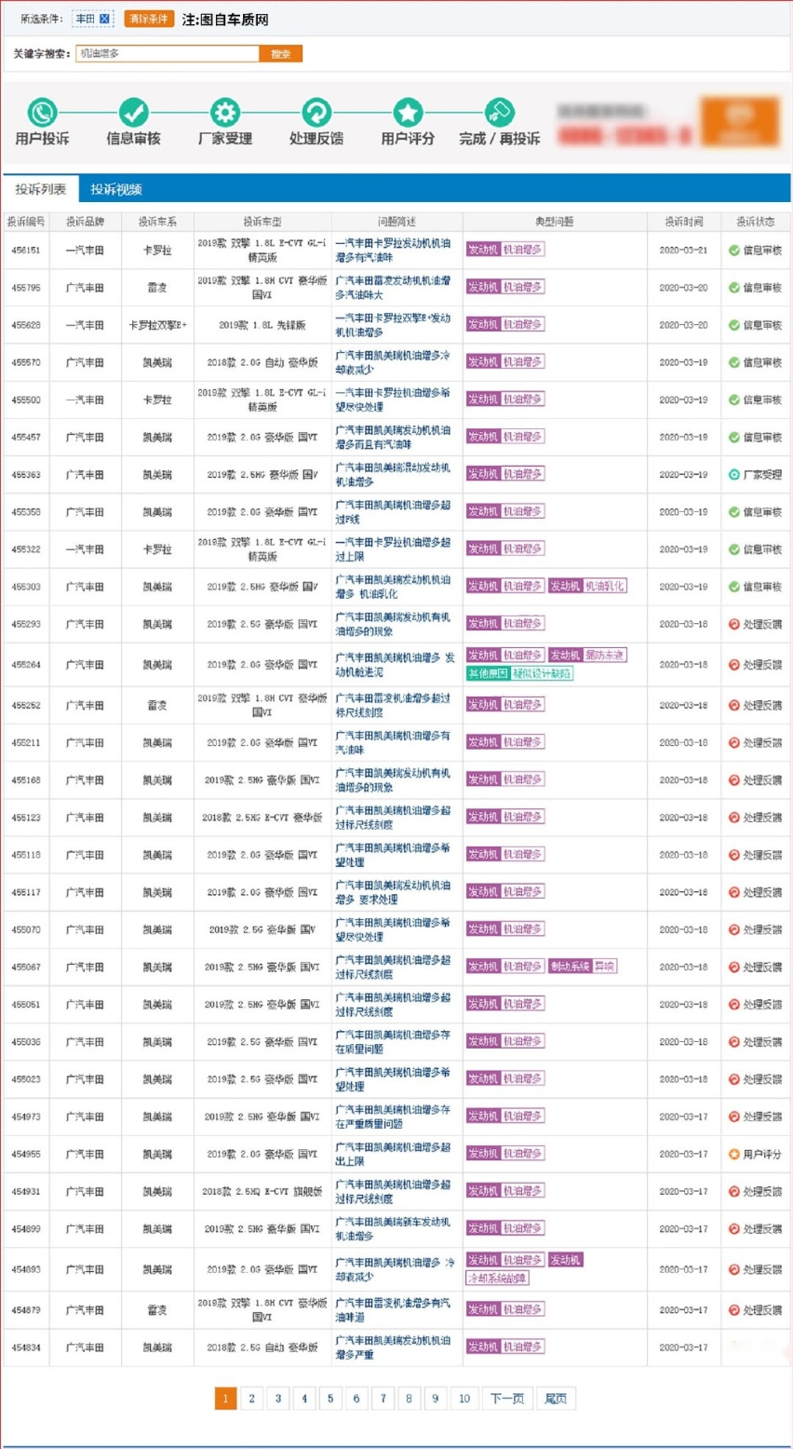
Task: Click model cell 2018款 2.5HQ E-CVT 旗舰版
Action: pyautogui.click(x=262, y=1191)
